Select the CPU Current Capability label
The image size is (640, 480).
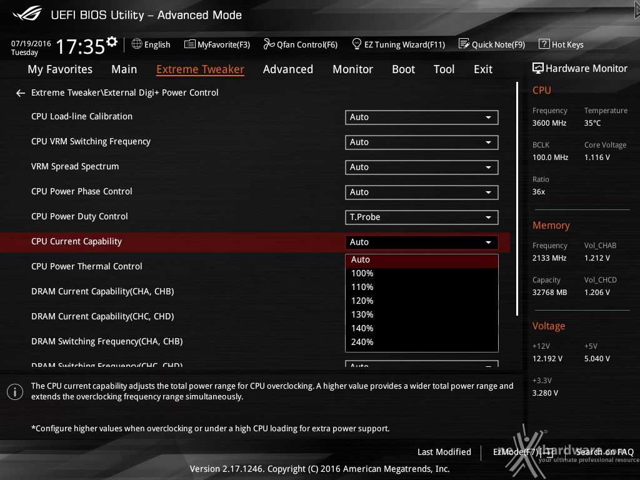76,242
